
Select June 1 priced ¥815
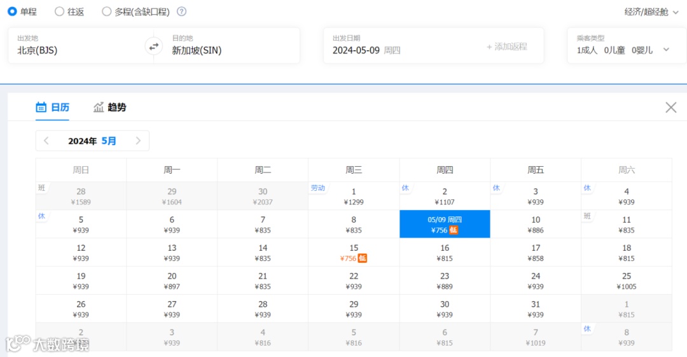tap(627, 309)
